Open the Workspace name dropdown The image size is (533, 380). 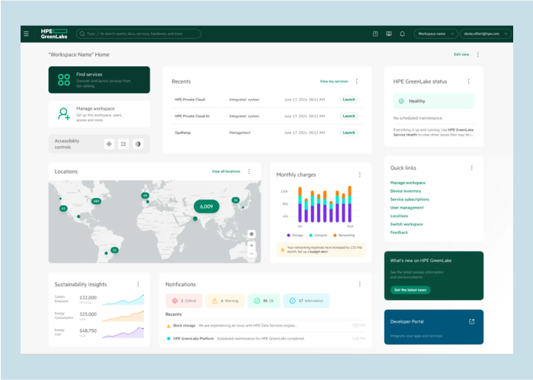coord(435,34)
